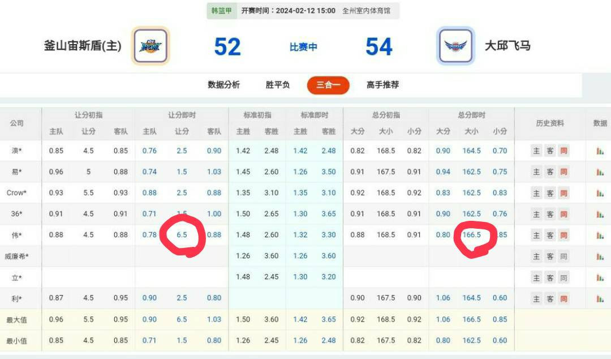The height and width of the screenshot is (359, 611).
Task: Click the 主 history button in 利* row
Action: click(536, 299)
